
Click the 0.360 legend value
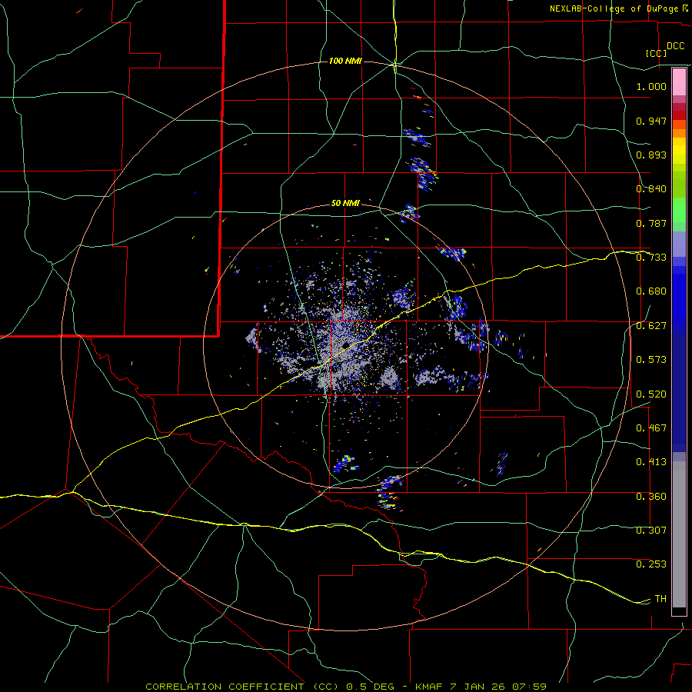coord(651,497)
